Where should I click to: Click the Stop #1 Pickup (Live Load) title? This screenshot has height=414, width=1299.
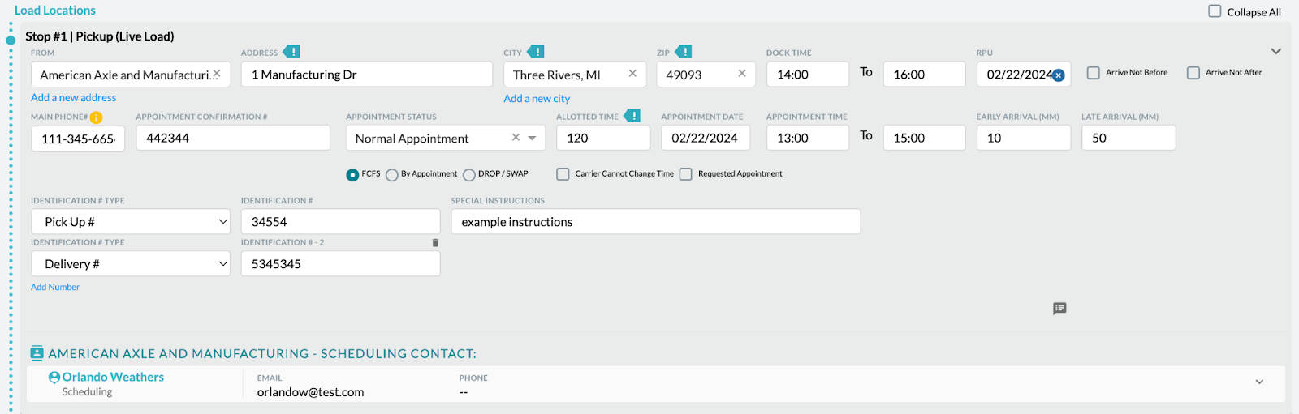[x=100, y=36]
